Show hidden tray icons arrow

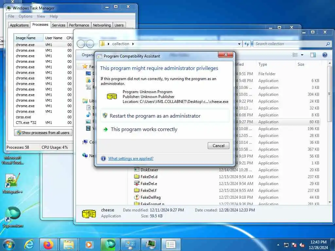(278, 245)
